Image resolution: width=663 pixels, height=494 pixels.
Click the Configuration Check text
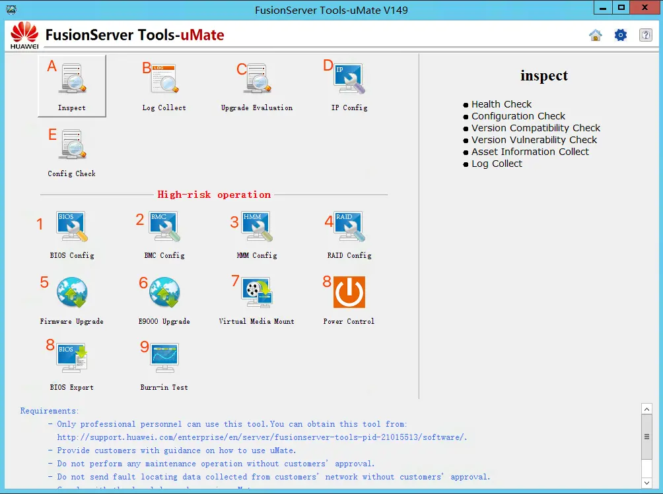(x=518, y=116)
